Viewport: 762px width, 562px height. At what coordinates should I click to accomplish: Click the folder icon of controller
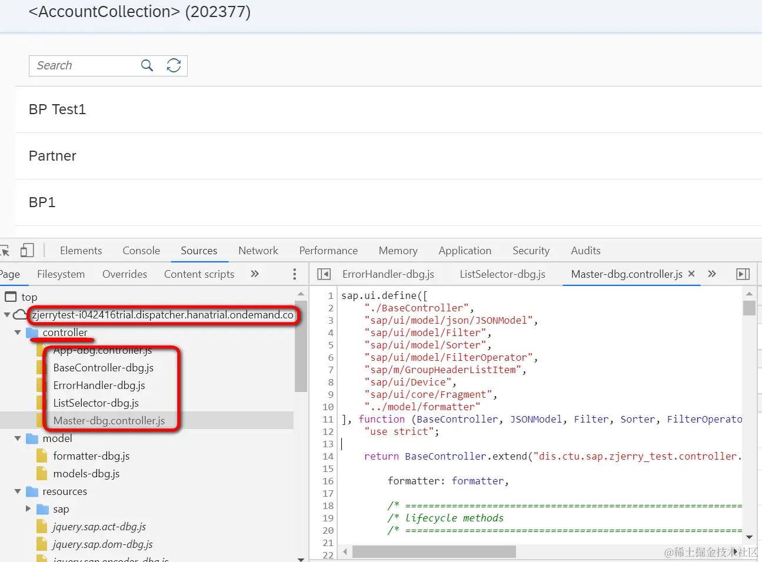point(32,333)
